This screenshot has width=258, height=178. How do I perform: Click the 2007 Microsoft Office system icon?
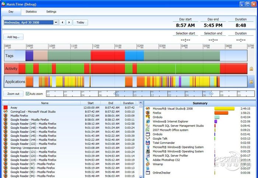click(x=148, y=130)
